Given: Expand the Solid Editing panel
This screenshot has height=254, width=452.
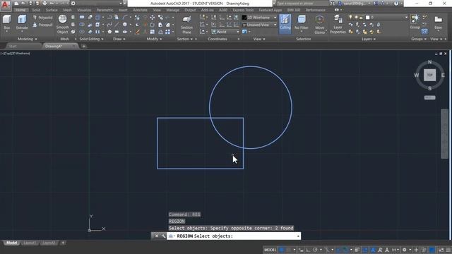Looking at the screenshot, I should click(91, 39).
